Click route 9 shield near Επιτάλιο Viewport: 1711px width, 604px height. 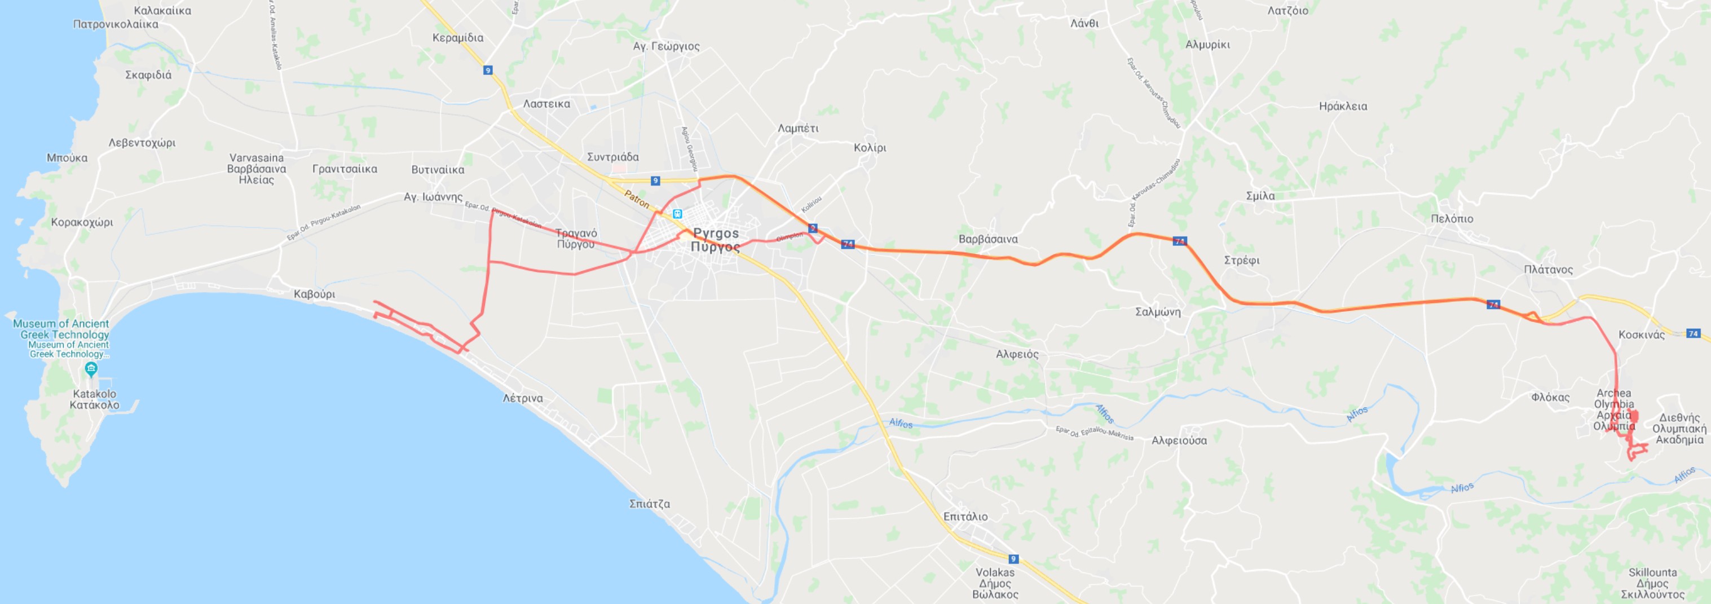(1013, 559)
